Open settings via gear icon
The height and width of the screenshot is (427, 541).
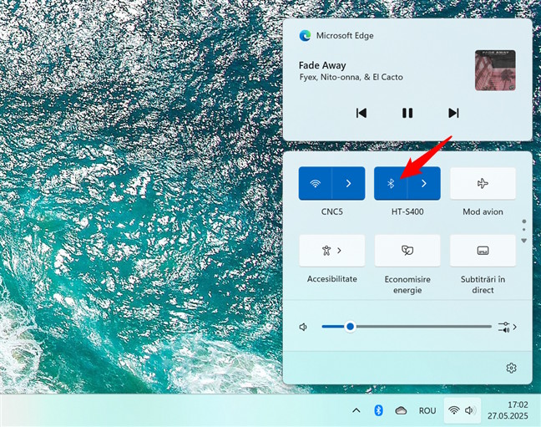click(511, 368)
